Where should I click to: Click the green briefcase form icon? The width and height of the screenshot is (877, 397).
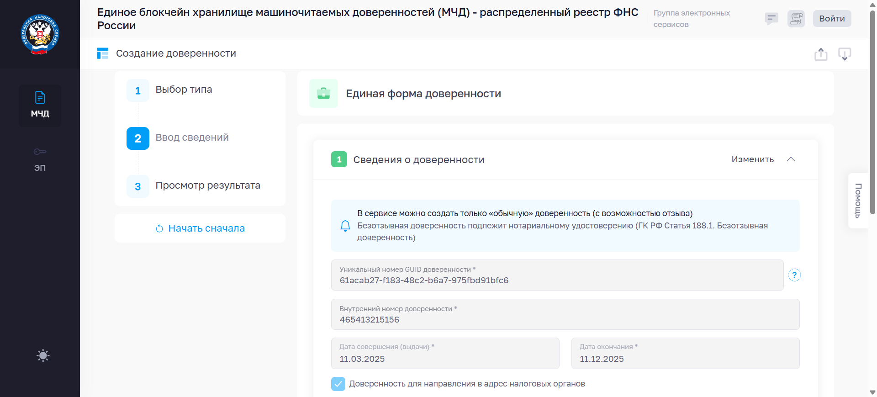click(x=323, y=93)
